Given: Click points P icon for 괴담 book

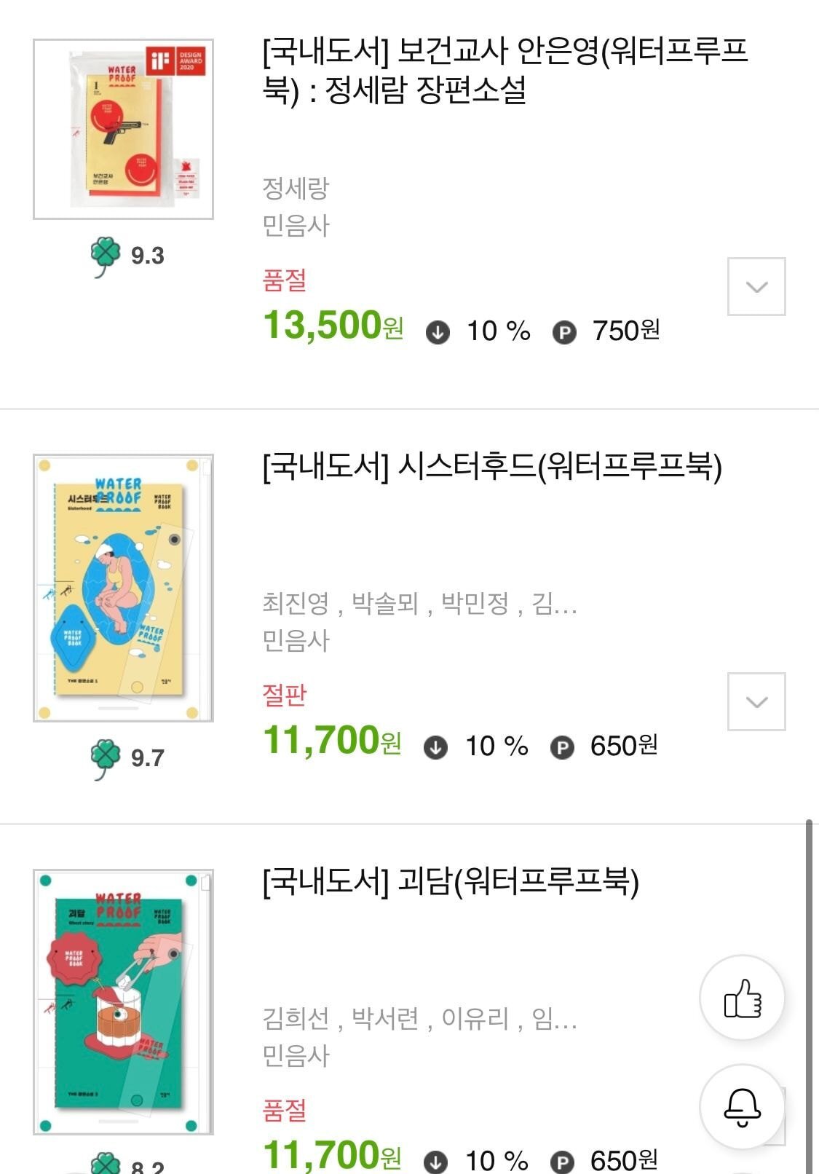Looking at the screenshot, I should (562, 1161).
